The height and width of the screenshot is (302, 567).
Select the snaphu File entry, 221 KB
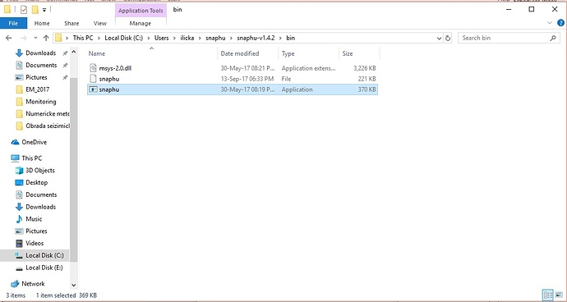click(x=233, y=79)
